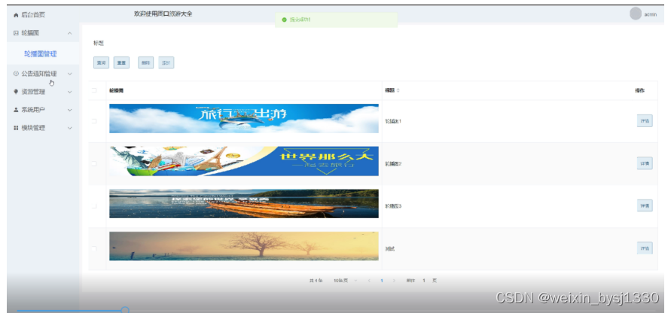Open the 10条/页 page size dropdown
Viewport: 671px width, 313px height.
tap(346, 281)
